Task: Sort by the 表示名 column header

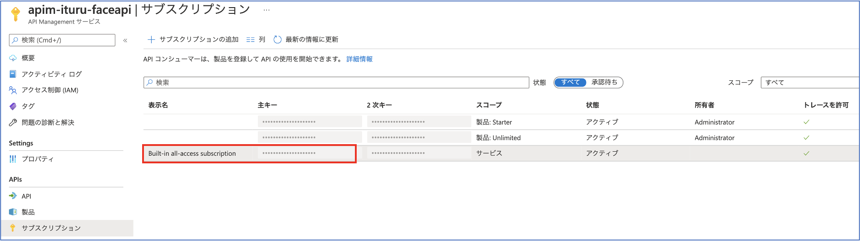Action: pyautogui.click(x=158, y=105)
